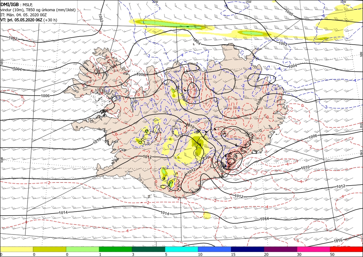Choose the purple 20 mm legend swatch

[281, 249]
